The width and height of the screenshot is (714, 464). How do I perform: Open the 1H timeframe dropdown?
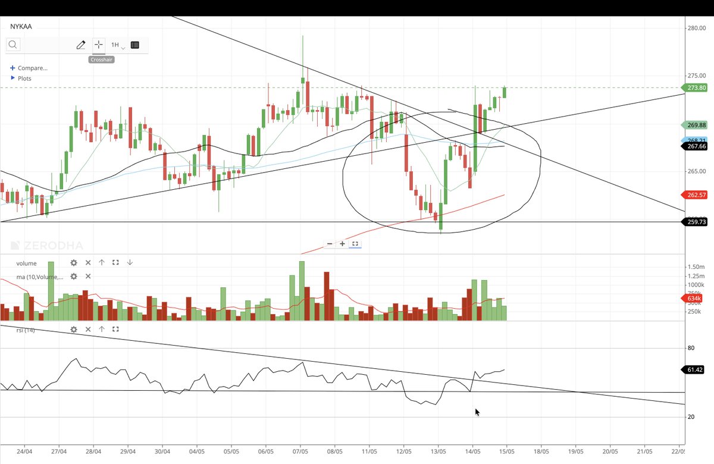coord(118,45)
